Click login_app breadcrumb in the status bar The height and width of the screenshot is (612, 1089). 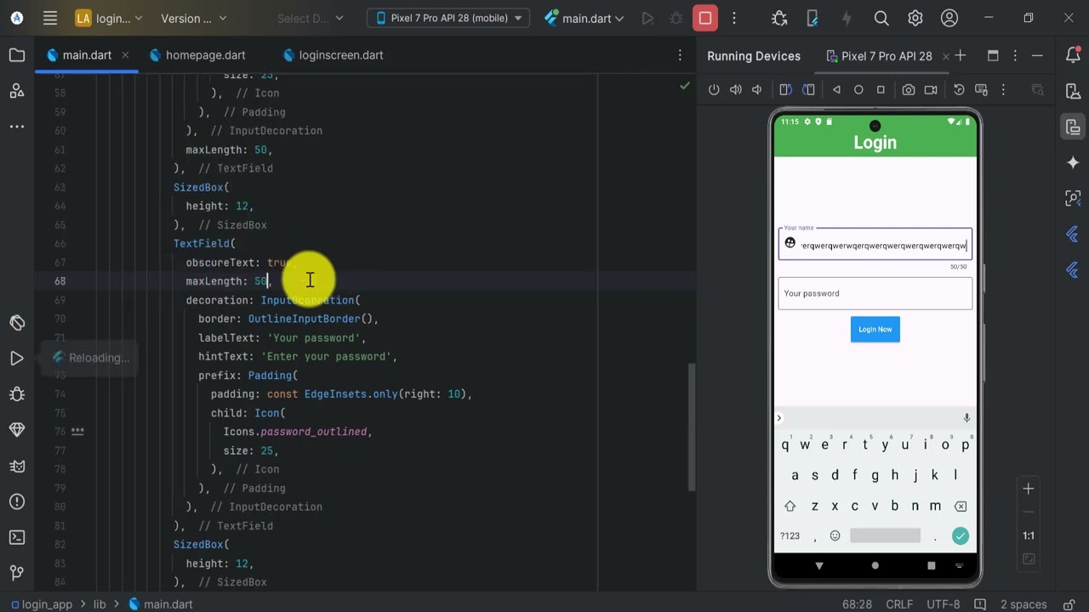[x=46, y=604]
